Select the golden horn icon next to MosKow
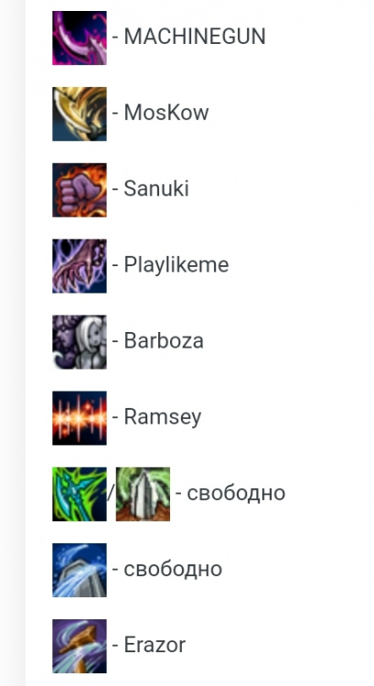Image resolution: width=374 pixels, height=686 pixels. click(x=80, y=113)
